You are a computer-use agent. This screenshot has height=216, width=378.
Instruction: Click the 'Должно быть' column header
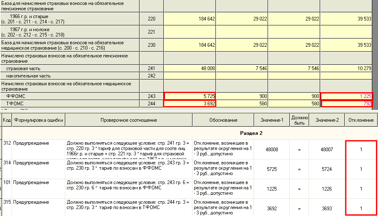pyautogui.click(x=299, y=120)
